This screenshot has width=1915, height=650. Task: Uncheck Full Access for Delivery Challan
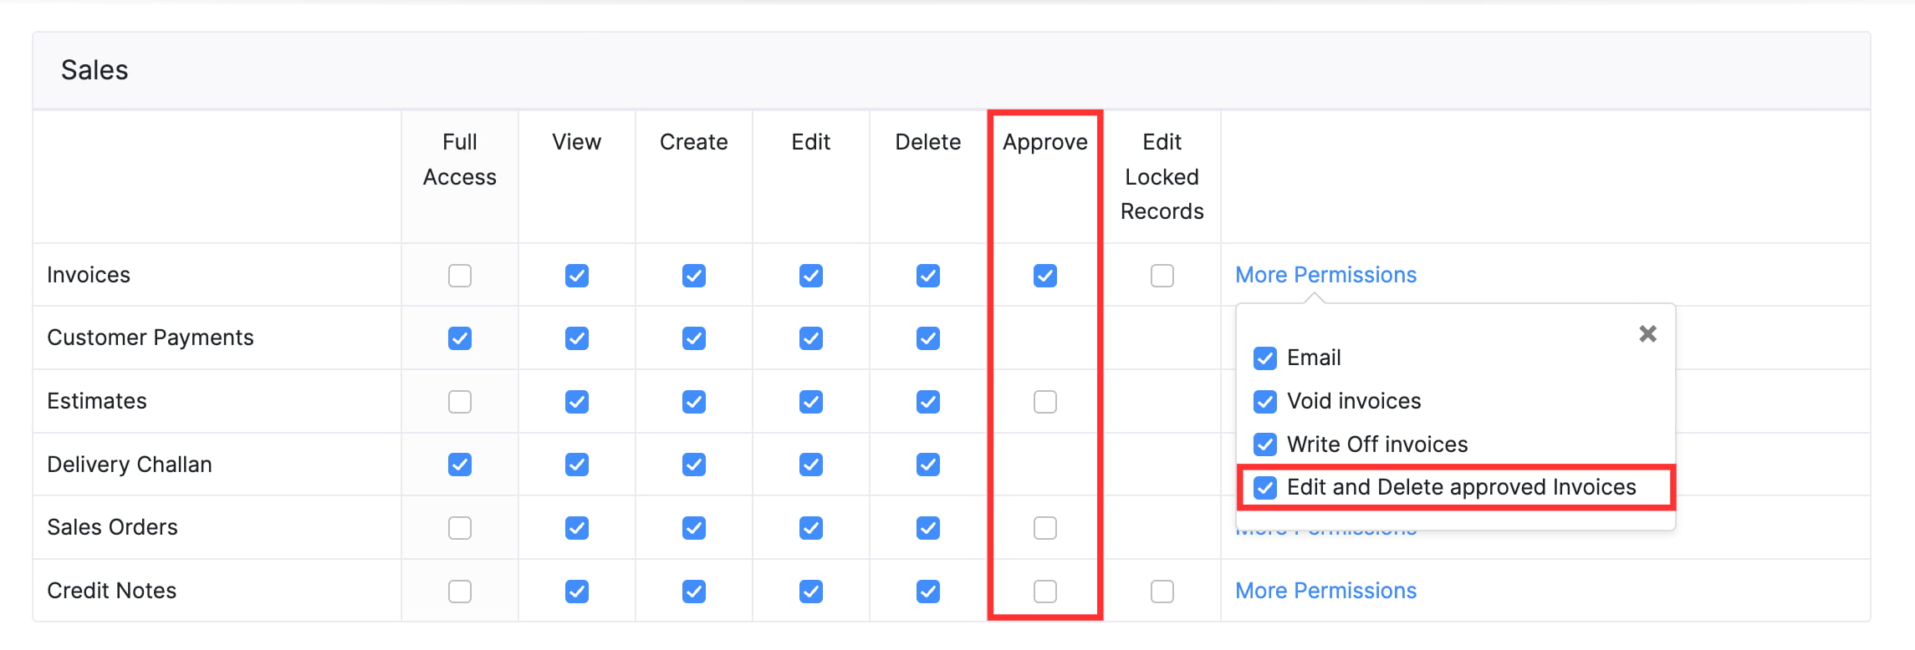point(460,465)
